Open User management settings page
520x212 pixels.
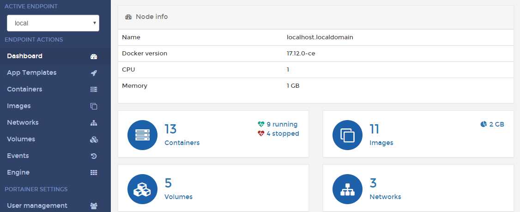(x=37, y=206)
